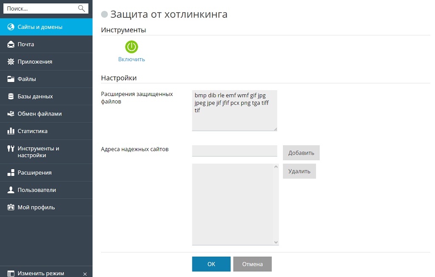Click the database icon for Базы данных
Image resolution: width=435 pixels, height=277 pixels.
coord(11,96)
